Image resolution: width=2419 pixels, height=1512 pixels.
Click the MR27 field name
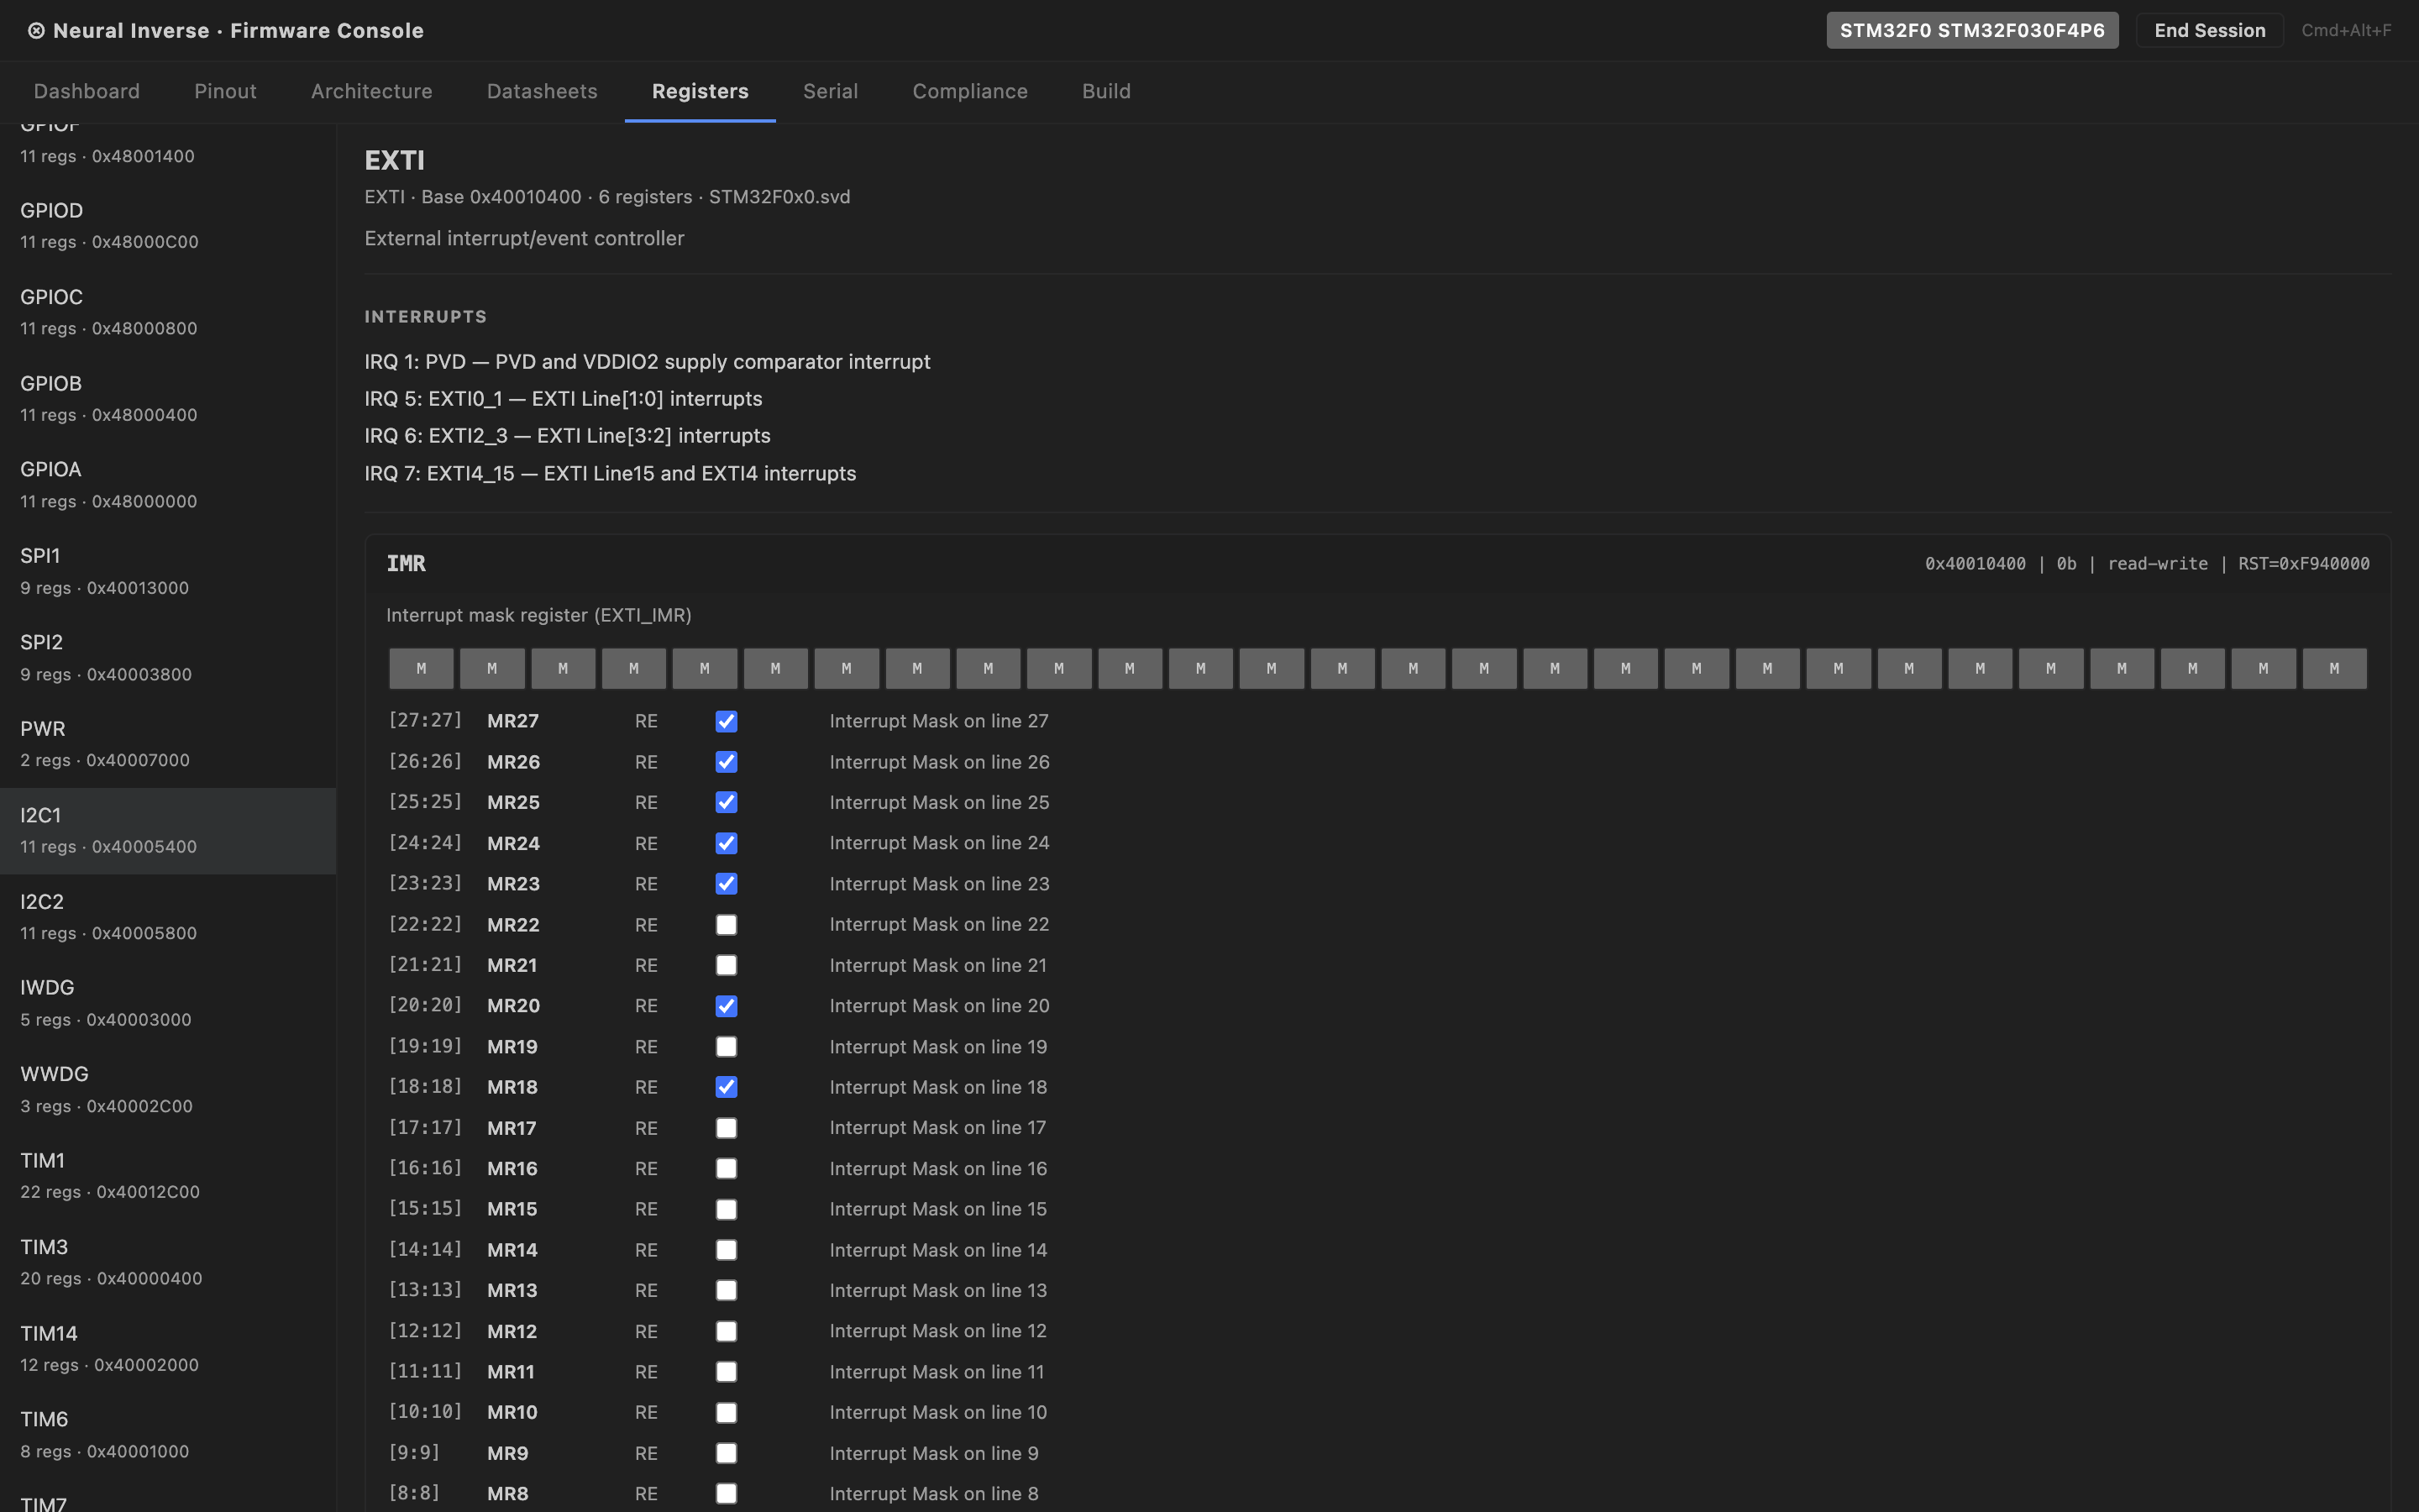[513, 721]
